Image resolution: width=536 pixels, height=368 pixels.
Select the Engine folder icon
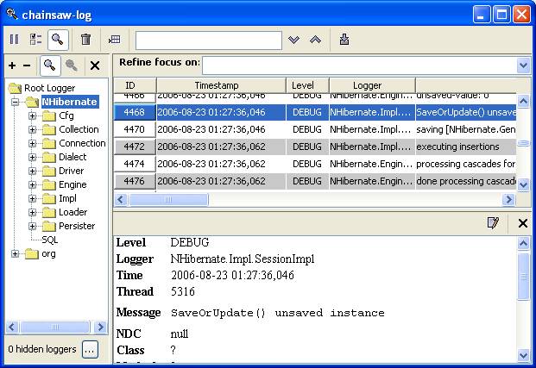(49, 185)
